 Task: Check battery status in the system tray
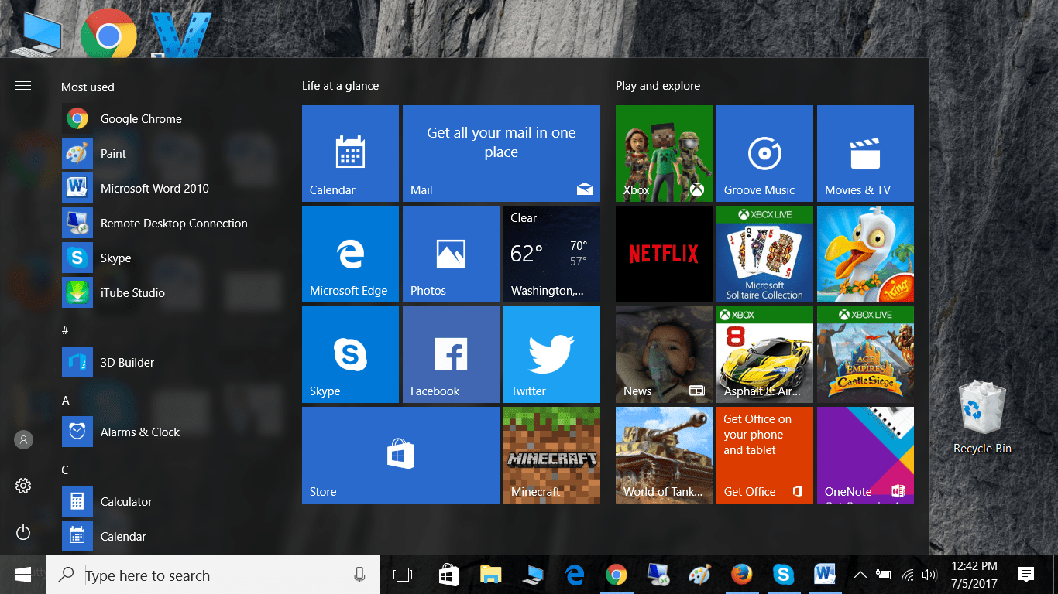(883, 575)
